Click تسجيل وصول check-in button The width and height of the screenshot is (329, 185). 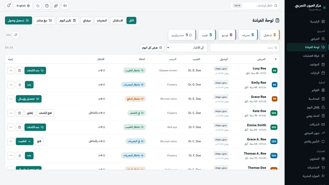(19, 20)
